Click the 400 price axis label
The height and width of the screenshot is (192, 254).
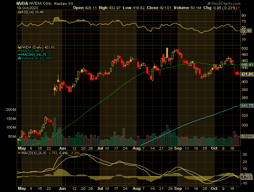[245, 82]
